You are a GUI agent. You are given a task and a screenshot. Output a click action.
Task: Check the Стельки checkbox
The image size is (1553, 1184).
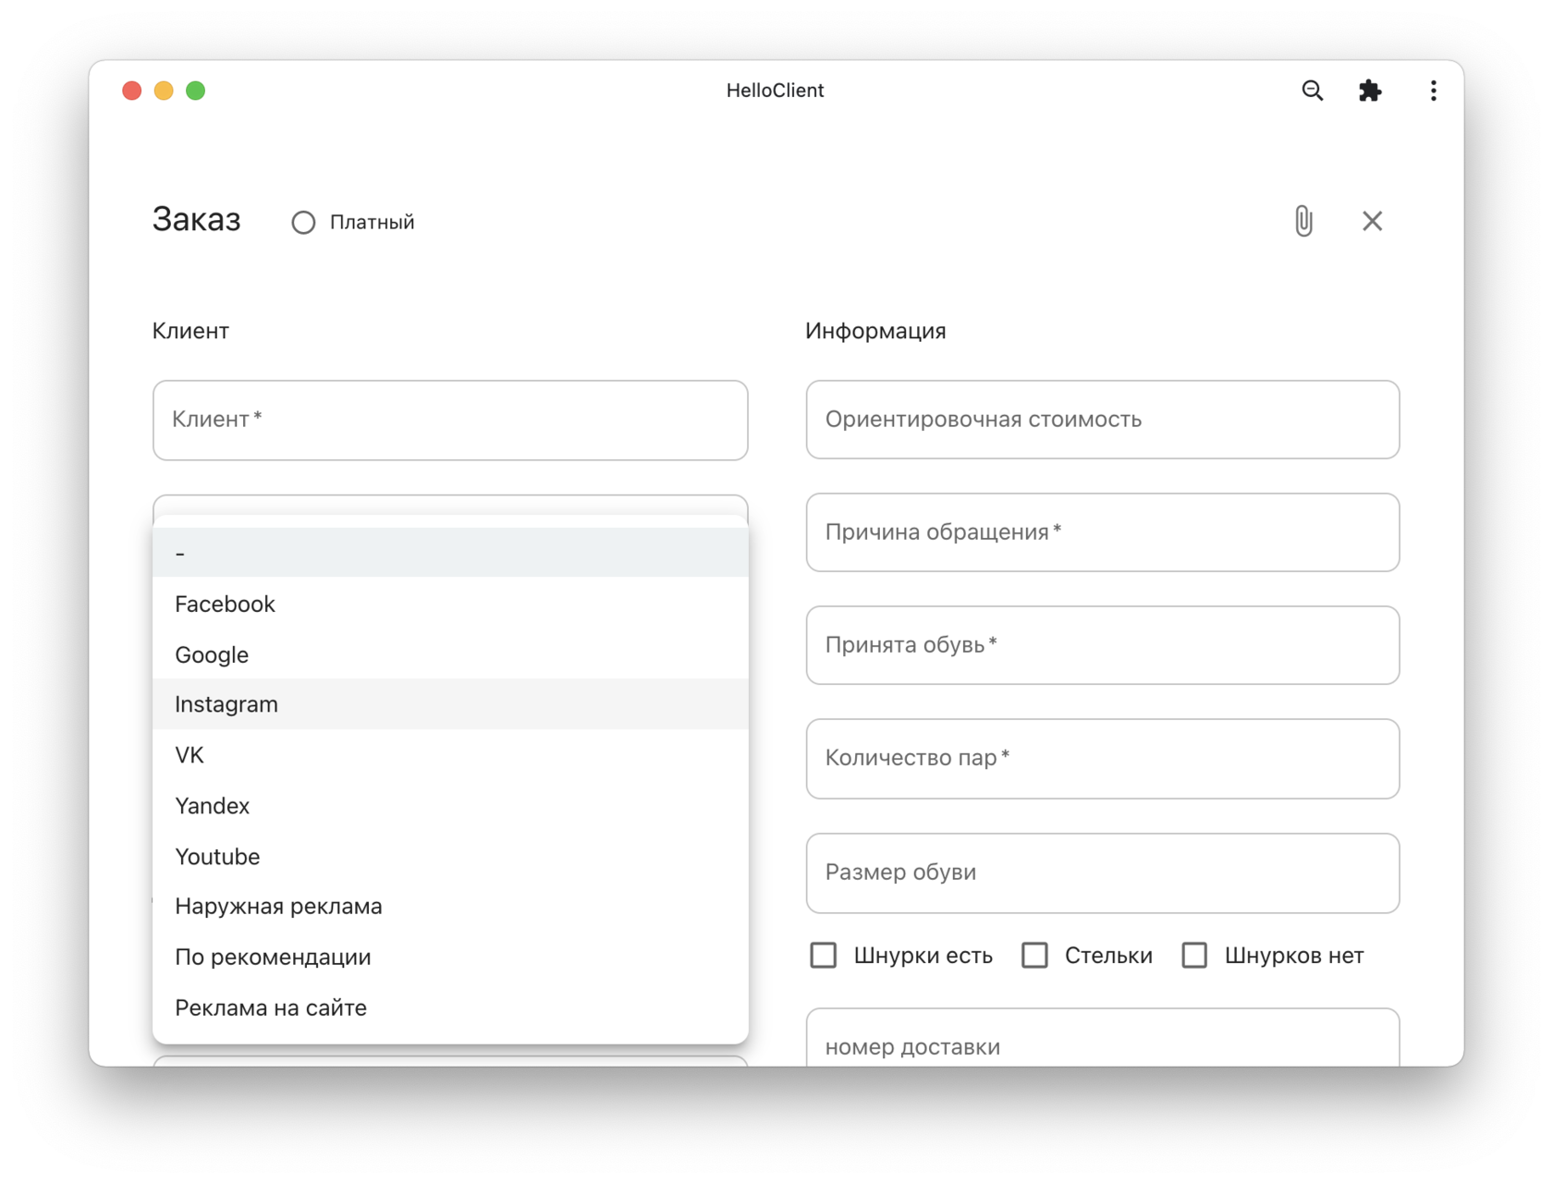click(x=1034, y=955)
